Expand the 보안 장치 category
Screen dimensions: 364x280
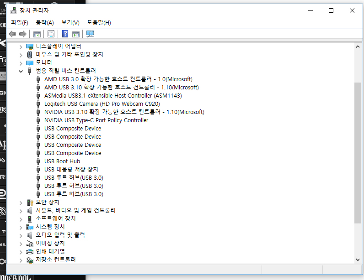21,203
